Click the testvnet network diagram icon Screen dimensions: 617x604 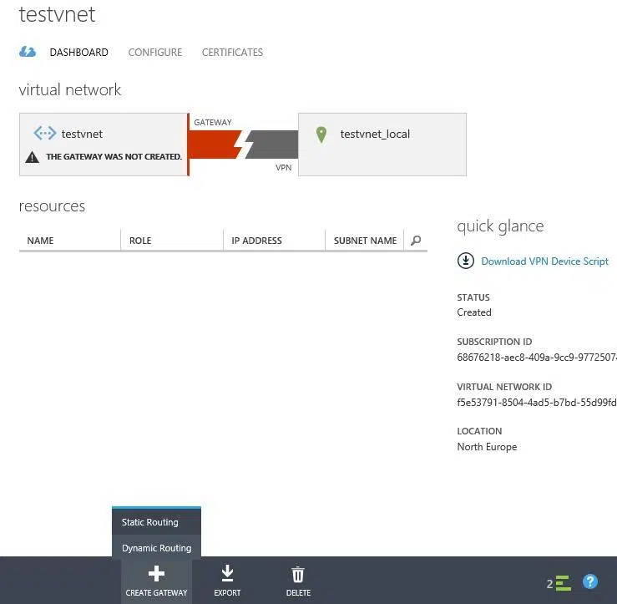(44, 134)
